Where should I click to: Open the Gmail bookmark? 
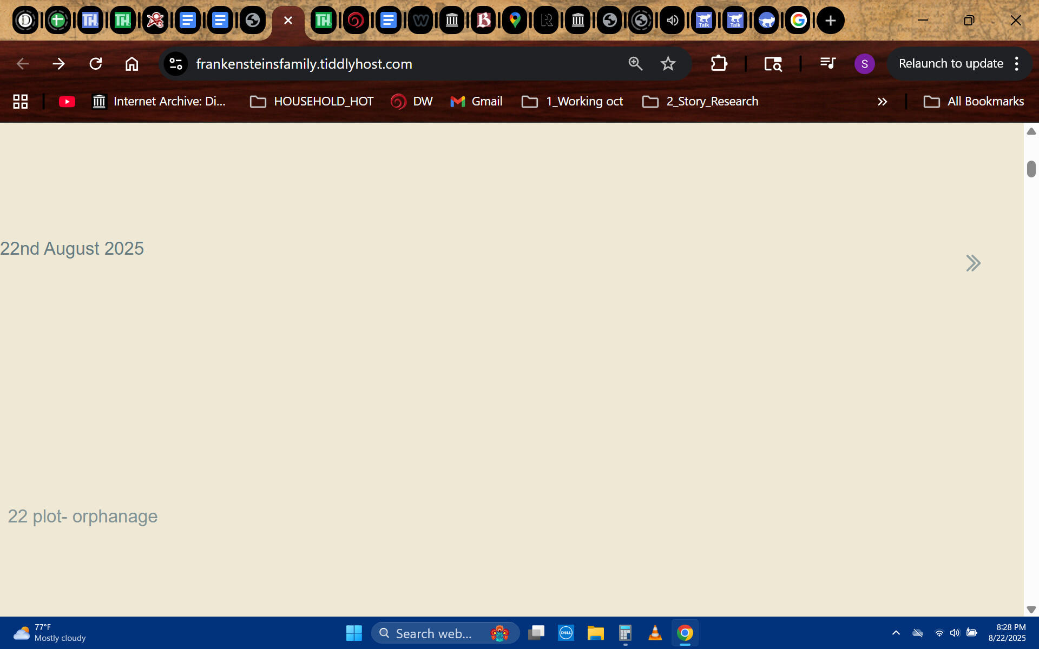(x=476, y=102)
